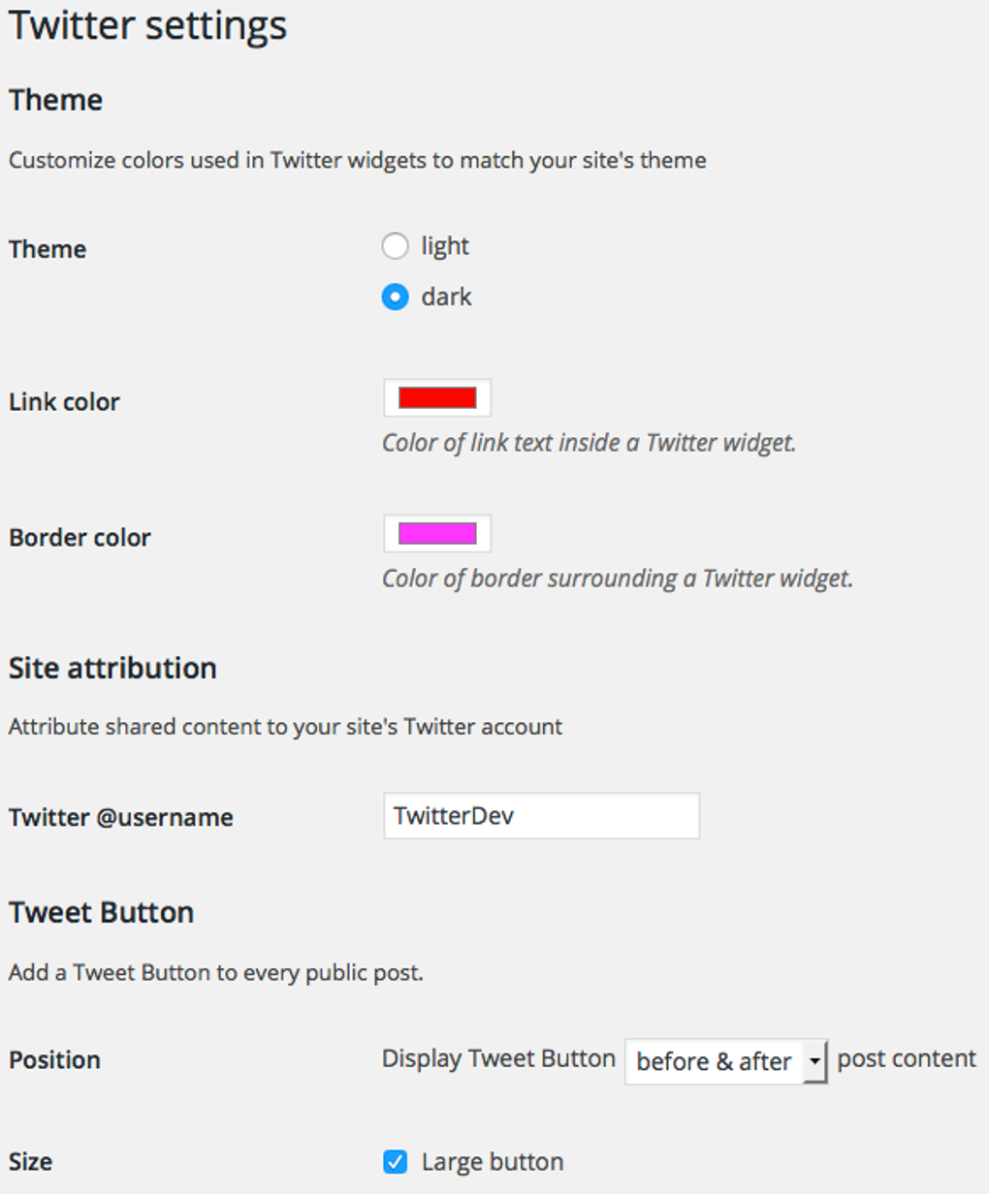Open the red Link color swatch

436,397
